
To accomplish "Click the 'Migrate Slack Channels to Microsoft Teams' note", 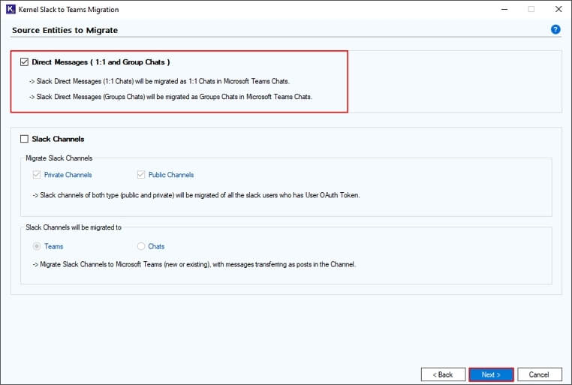I will point(194,265).
